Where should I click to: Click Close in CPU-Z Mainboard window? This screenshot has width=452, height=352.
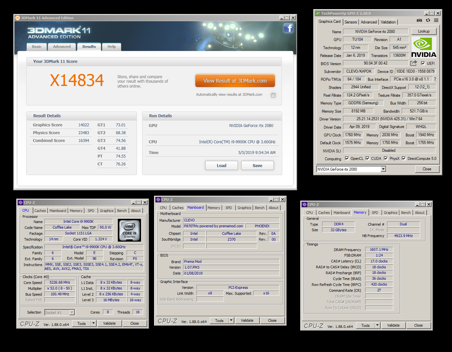click(x=272, y=320)
